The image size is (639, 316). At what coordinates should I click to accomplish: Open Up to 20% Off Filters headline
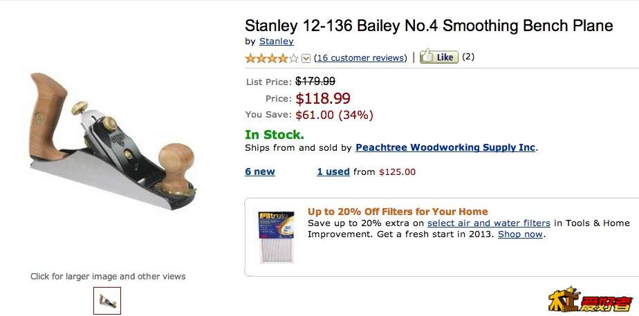(x=398, y=212)
